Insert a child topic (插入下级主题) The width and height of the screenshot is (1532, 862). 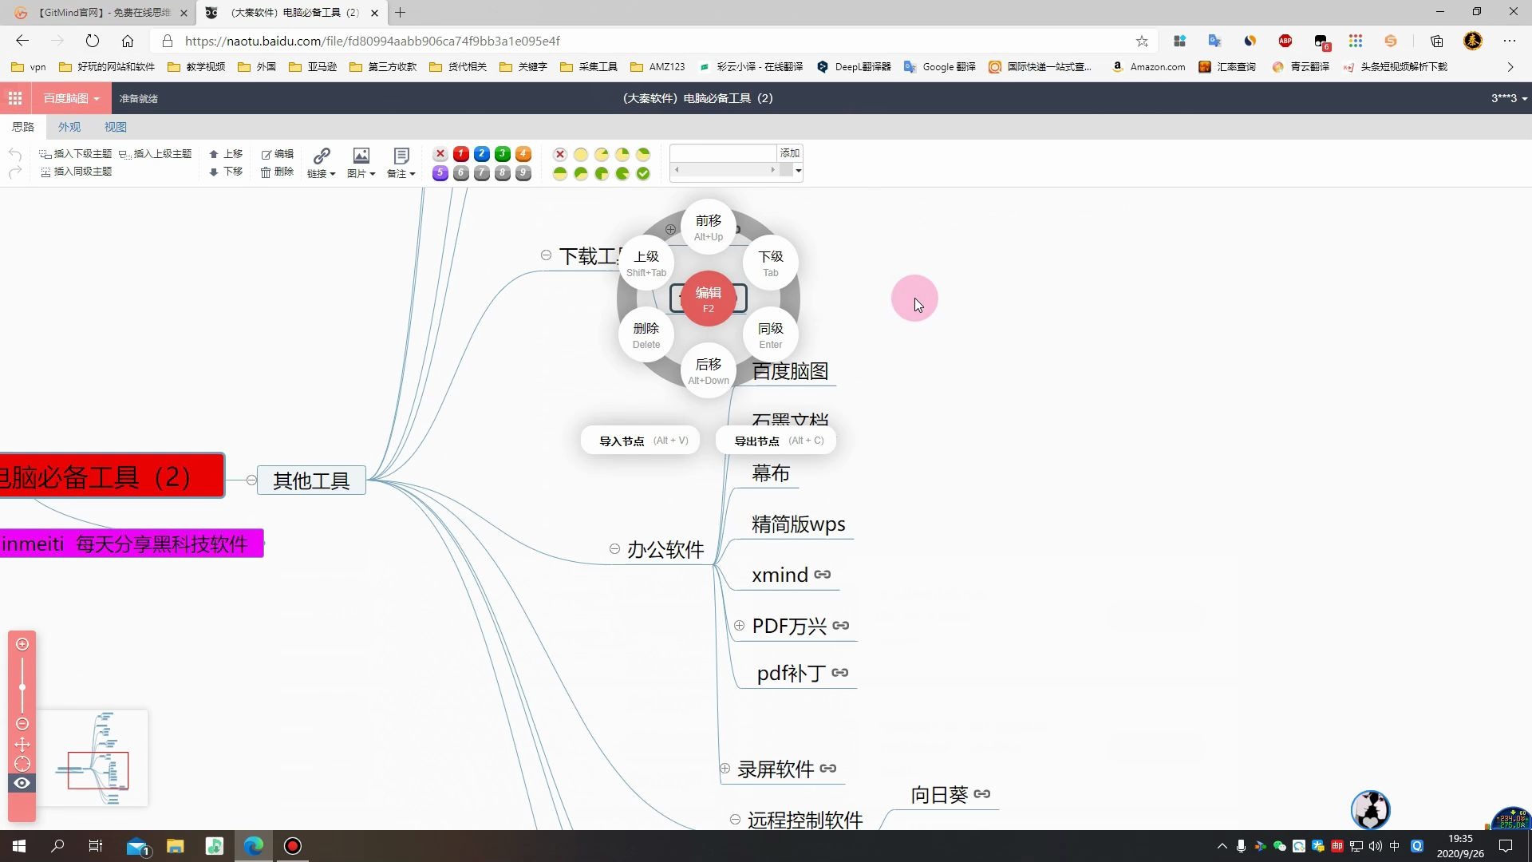[76, 154]
